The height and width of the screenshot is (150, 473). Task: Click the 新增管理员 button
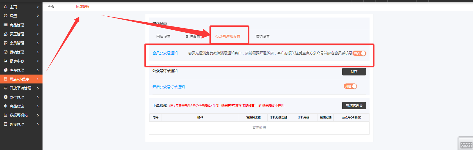[354, 106]
